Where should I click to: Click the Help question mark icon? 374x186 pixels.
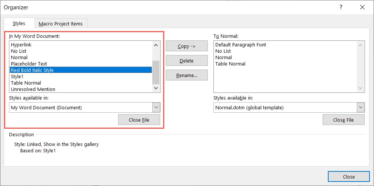[x=341, y=7]
